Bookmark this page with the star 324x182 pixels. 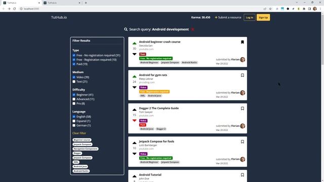tap(270, 9)
